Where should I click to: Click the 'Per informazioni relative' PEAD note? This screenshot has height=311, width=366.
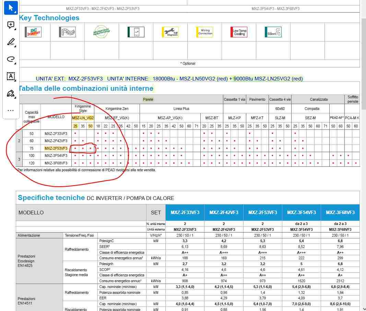click(x=86, y=170)
